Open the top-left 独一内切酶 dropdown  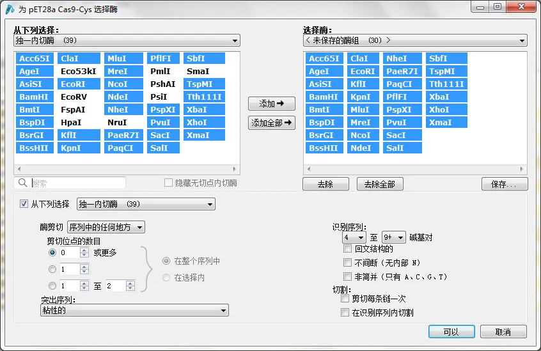[x=127, y=41]
